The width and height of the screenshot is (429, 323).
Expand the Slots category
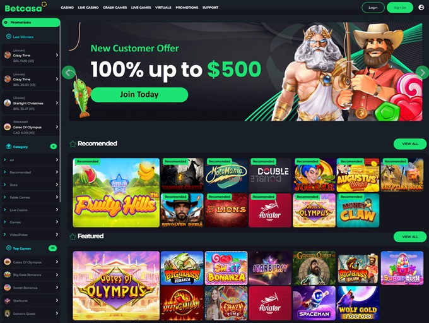tap(31, 185)
